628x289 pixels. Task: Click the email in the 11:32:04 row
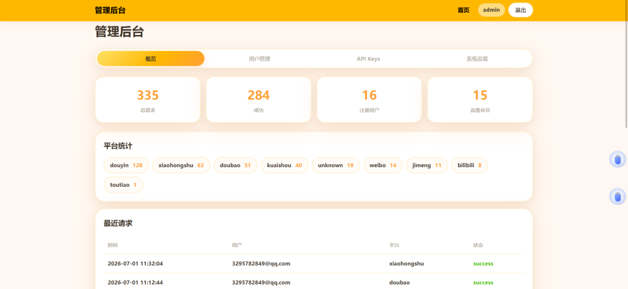point(261,264)
